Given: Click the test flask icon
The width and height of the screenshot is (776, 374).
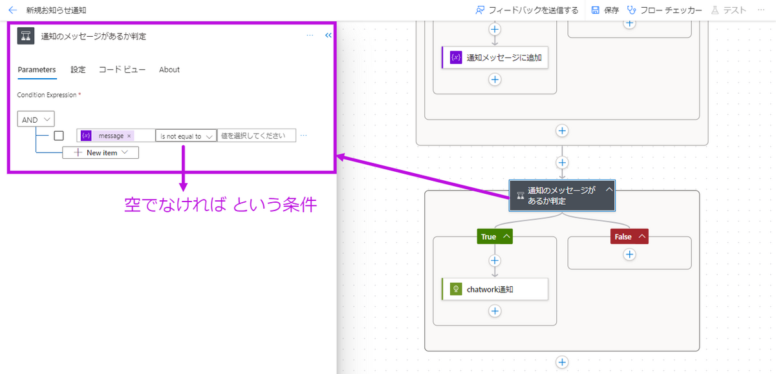Looking at the screenshot, I should (715, 10).
